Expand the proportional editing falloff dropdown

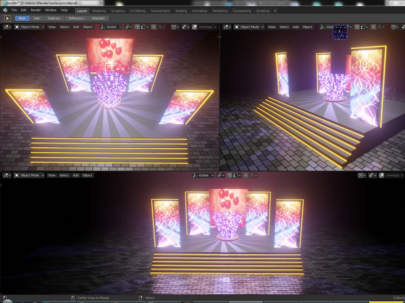point(163,27)
